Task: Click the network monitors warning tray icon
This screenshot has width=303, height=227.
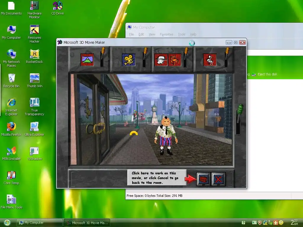Action: coord(265,223)
